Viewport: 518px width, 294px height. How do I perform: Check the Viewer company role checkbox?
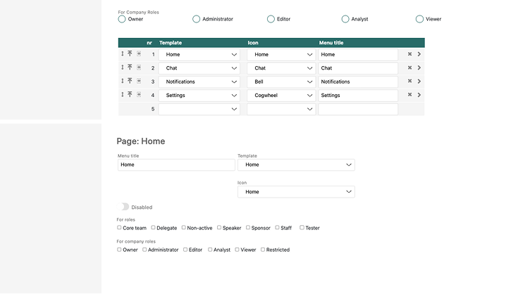pos(237,250)
